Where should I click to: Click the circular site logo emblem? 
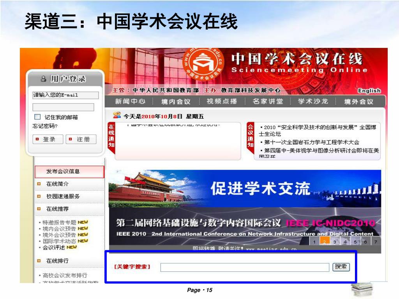203,64
